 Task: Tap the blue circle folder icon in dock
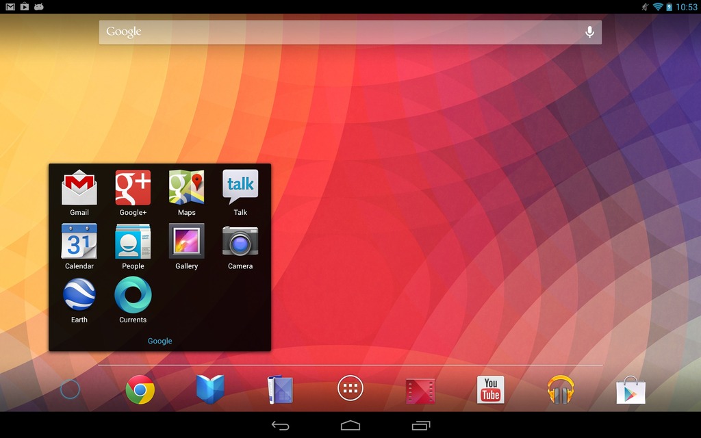pos(71,389)
